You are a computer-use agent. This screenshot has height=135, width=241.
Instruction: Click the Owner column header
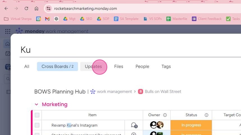154,115
